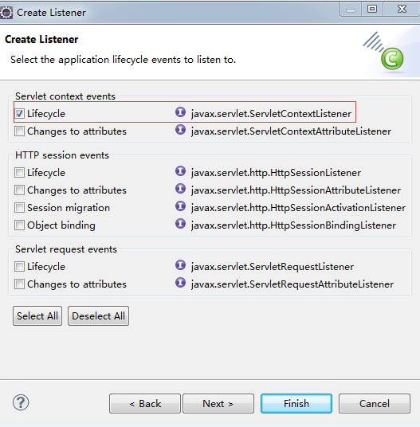Cancel the Create Listener dialog

[x=375, y=403]
